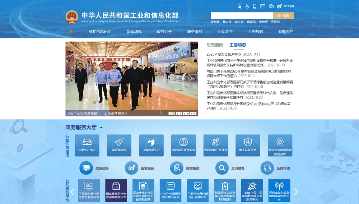359x204 pixels.
Task: Open 车辆生产准入 service tile
Action: tap(87, 145)
